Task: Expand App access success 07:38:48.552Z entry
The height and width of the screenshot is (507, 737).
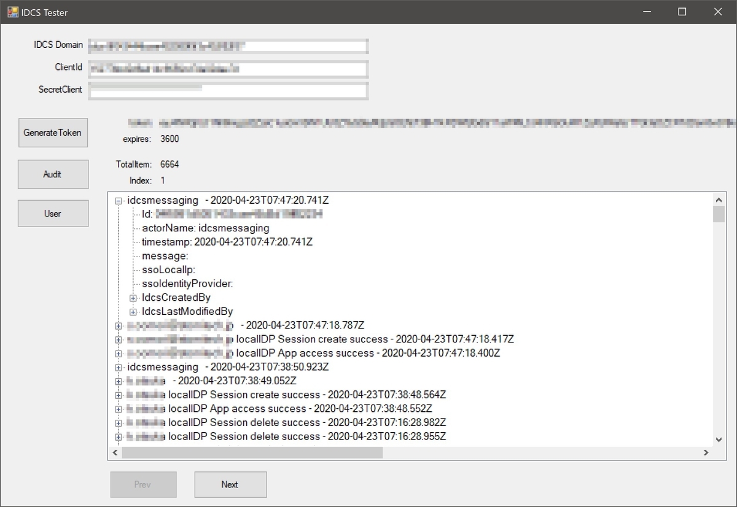Action: coord(119,409)
